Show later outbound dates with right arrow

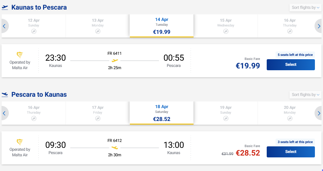pos(319,26)
